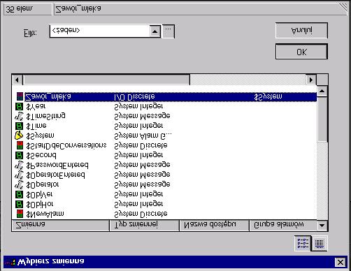Select System Discrete type in $StartDdeConversations row

[x=141, y=145]
